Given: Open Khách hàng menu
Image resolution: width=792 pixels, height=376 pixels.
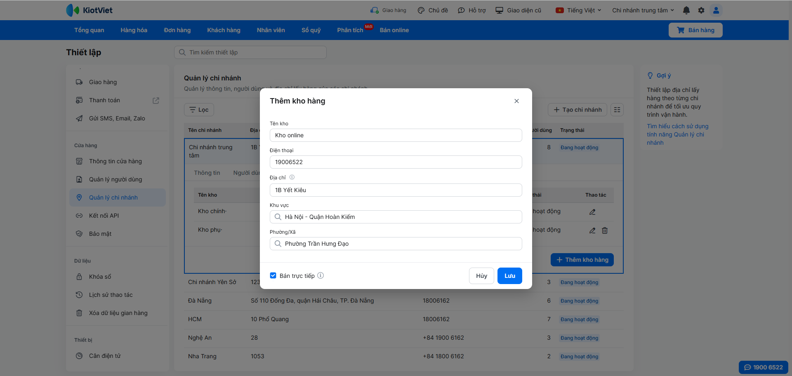Looking at the screenshot, I should point(224,30).
